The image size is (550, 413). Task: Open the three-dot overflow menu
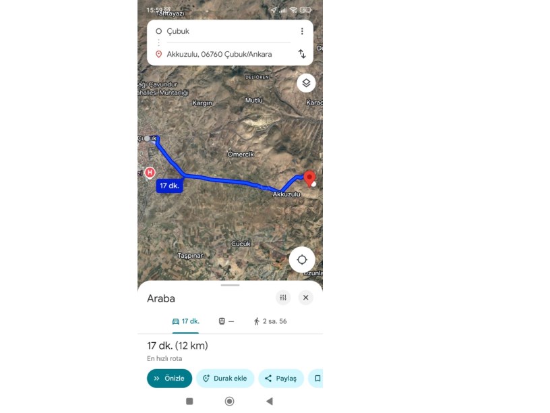[302, 31]
